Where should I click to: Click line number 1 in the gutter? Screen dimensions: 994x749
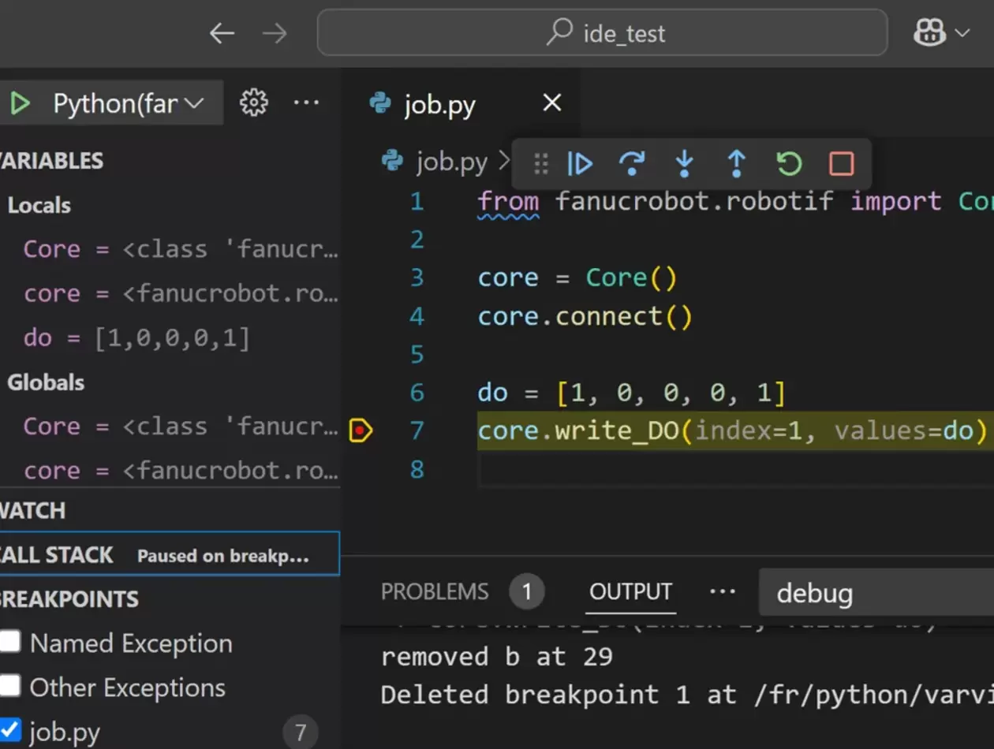[x=417, y=202]
